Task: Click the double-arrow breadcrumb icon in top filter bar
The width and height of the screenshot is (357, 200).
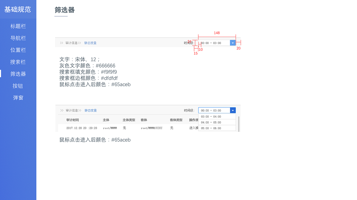Action: tap(61, 43)
